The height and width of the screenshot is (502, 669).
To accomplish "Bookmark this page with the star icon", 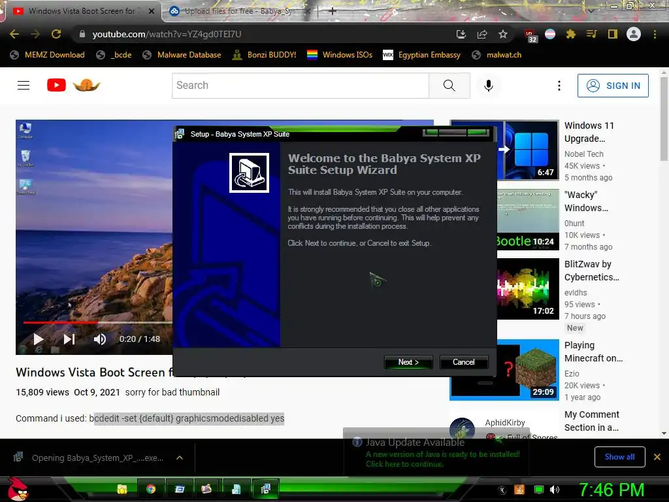I will pyautogui.click(x=503, y=34).
